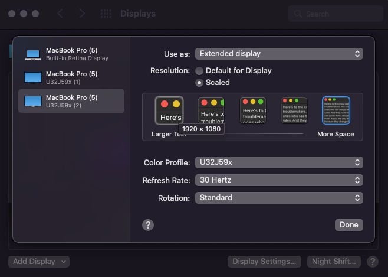Click the More Space label
Screen dimensions: 388x277
tap(336, 134)
